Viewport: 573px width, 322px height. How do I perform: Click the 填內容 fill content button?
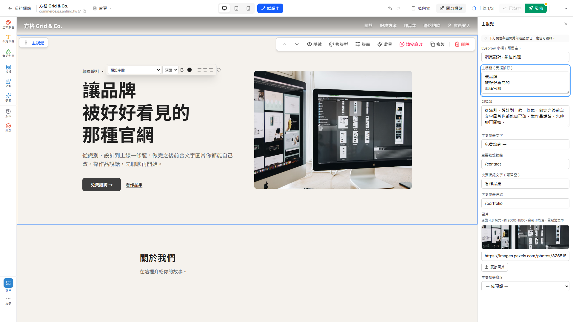(420, 8)
